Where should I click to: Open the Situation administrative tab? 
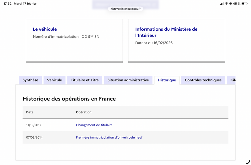click(x=128, y=80)
